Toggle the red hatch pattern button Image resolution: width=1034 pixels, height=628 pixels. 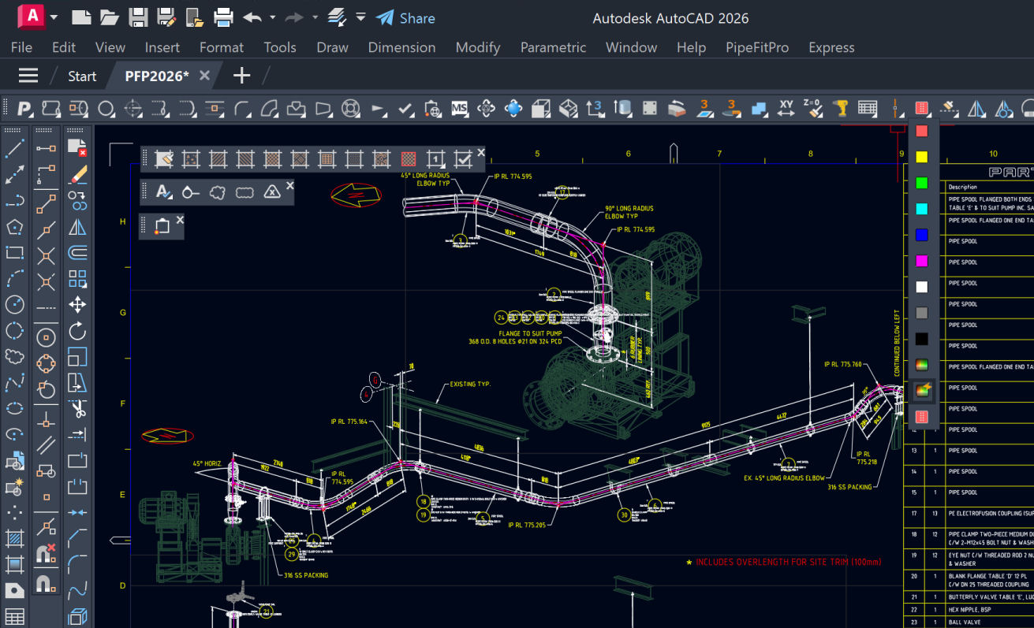[x=409, y=159]
